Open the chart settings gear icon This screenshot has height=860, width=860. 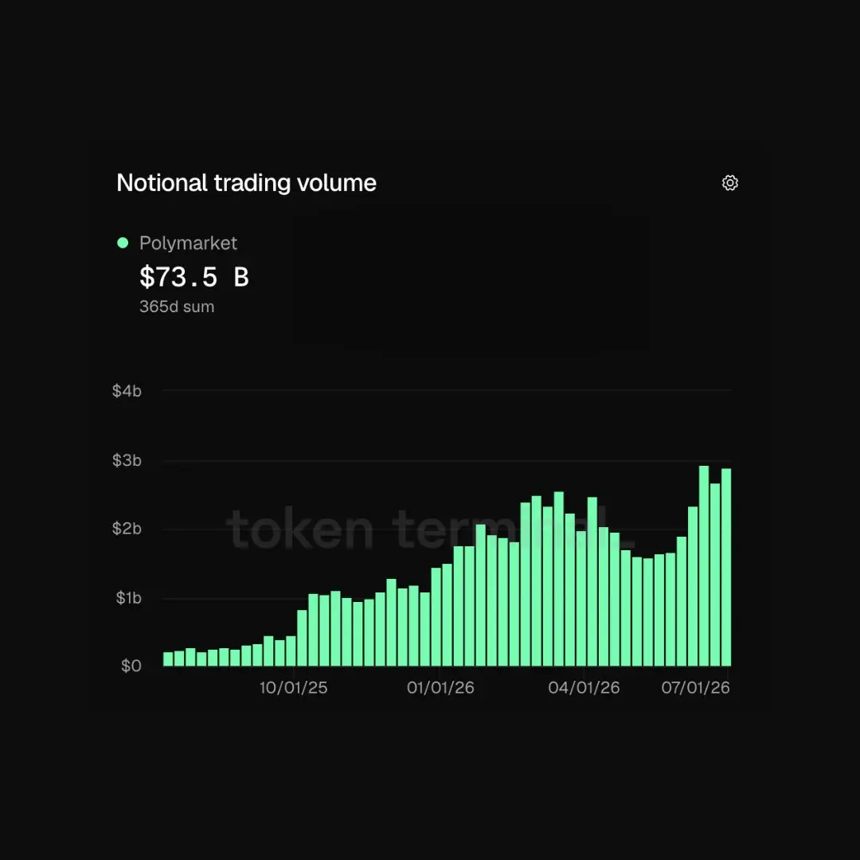729,182
